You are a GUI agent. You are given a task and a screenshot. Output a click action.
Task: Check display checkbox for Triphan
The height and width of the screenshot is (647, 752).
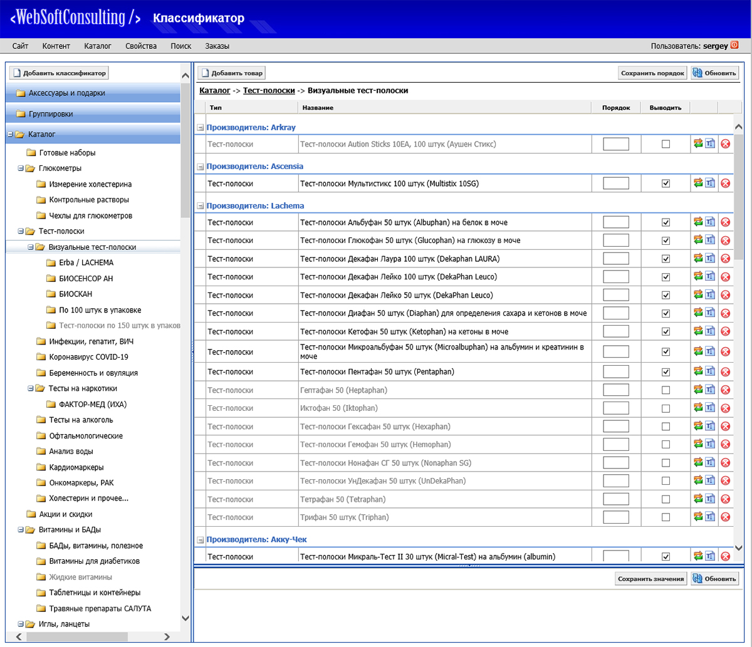click(666, 517)
